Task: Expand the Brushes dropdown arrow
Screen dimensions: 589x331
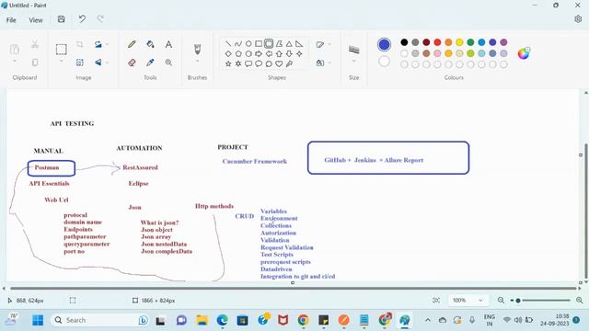Action: click(x=197, y=62)
